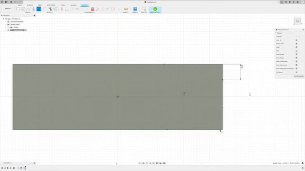Select the Offset tool in Modify
Viewport: 305px width, 171px height.
(55, 9)
